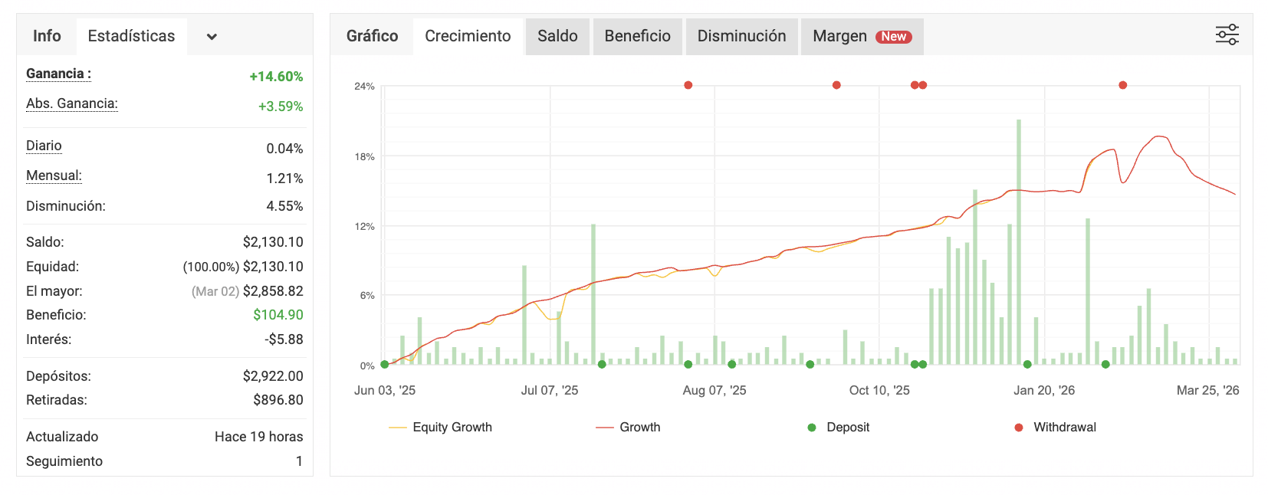
Task: Switch to the Crecimiento tab
Action: (468, 36)
